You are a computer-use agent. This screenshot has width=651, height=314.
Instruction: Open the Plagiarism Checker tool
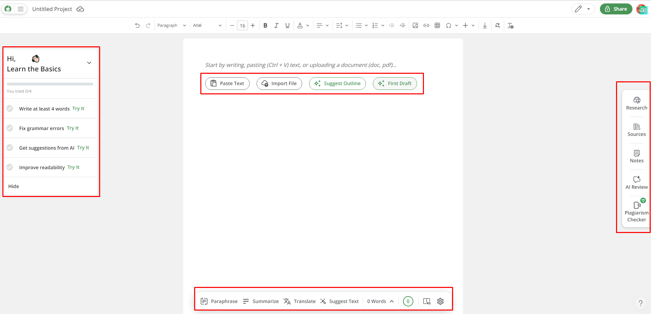pyautogui.click(x=637, y=212)
